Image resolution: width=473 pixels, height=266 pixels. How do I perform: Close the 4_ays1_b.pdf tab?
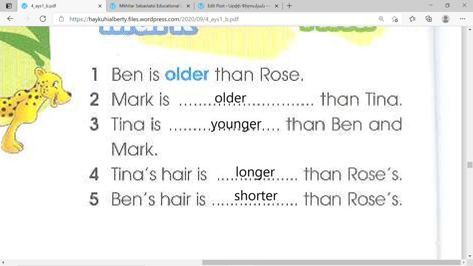tap(100, 6)
